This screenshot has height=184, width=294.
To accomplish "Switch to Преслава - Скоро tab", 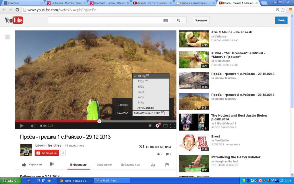I will 109,3.
